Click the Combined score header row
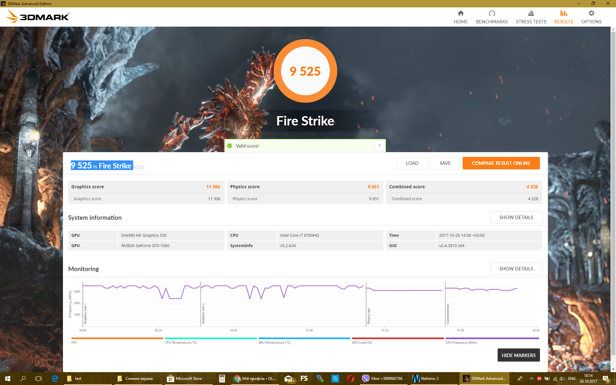 click(x=464, y=187)
